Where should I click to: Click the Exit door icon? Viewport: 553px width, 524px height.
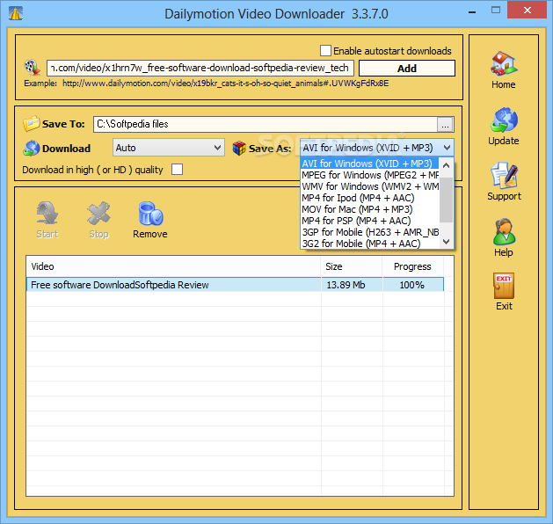504,286
